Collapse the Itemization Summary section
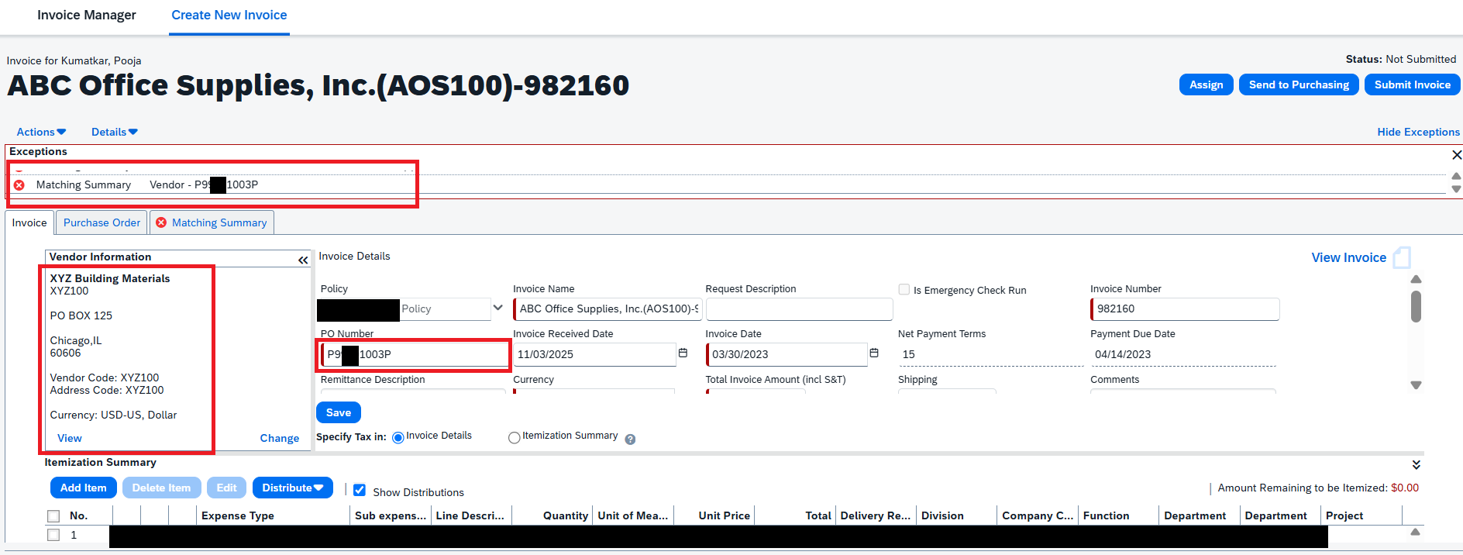Image resolution: width=1463 pixels, height=555 pixels. click(1416, 464)
